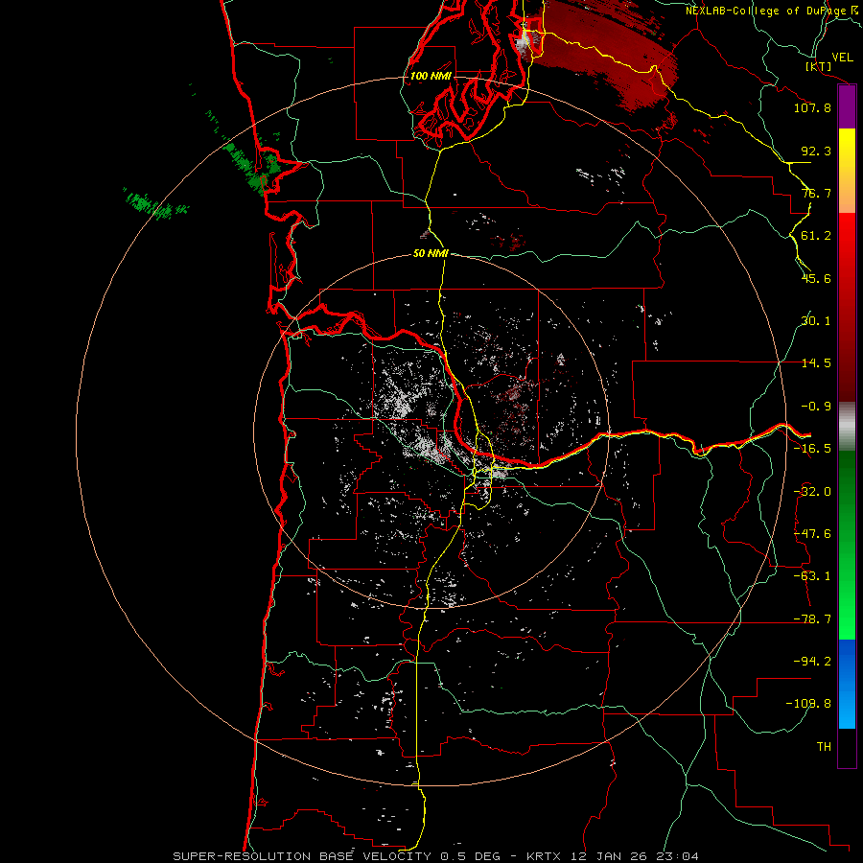Click the 50 NMI range ring label

tap(431, 254)
